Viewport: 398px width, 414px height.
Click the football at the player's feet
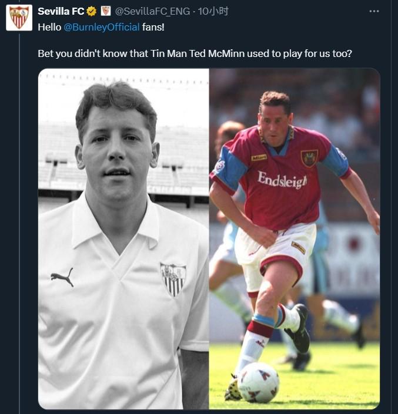(258, 382)
